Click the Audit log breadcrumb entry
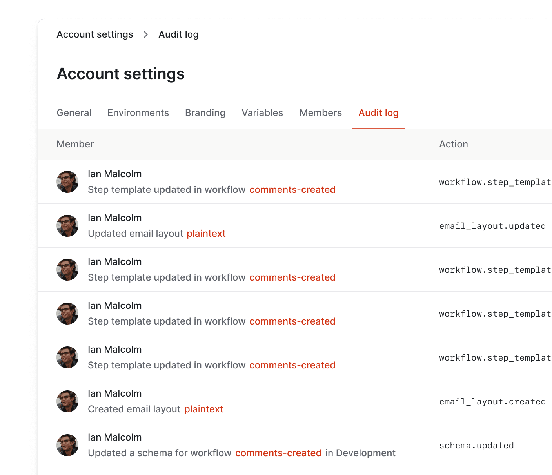This screenshot has height=475, width=552. pyautogui.click(x=178, y=34)
